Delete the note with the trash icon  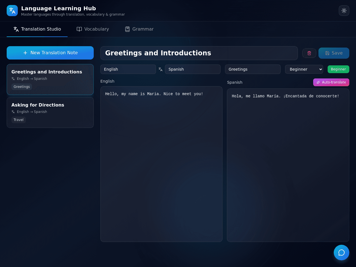click(x=309, y=53)
